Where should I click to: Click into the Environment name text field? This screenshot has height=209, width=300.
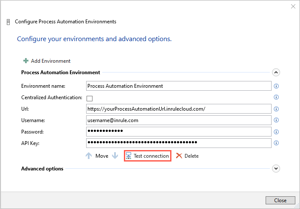coord(178,86)
